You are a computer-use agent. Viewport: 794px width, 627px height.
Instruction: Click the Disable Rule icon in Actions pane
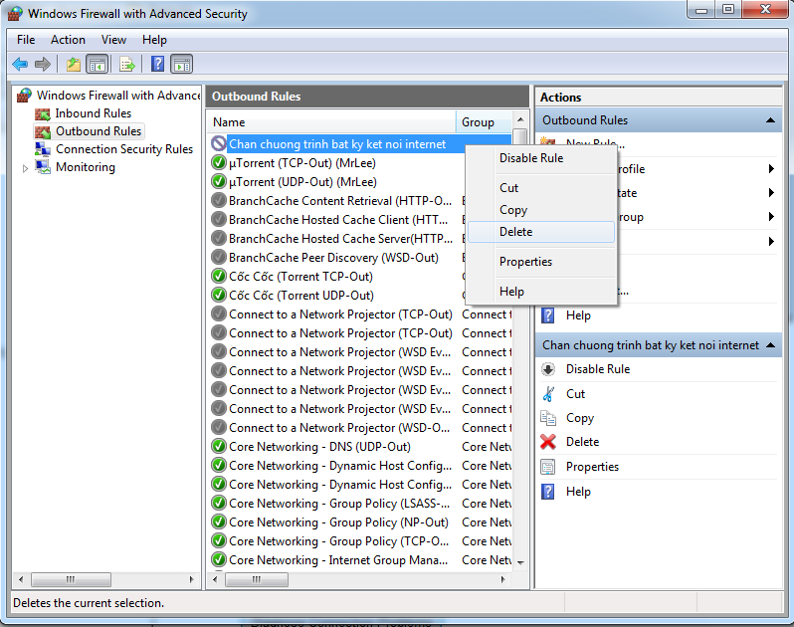pyautogui.click(x=548, y=369)
